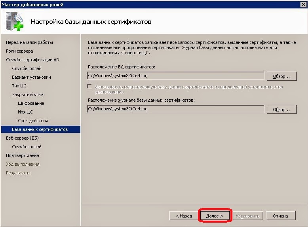This screenshot has height=227, width=308.
Task: Click the Расположение журнала базы данных сертификатов label
Action: [x=141, y=100]
